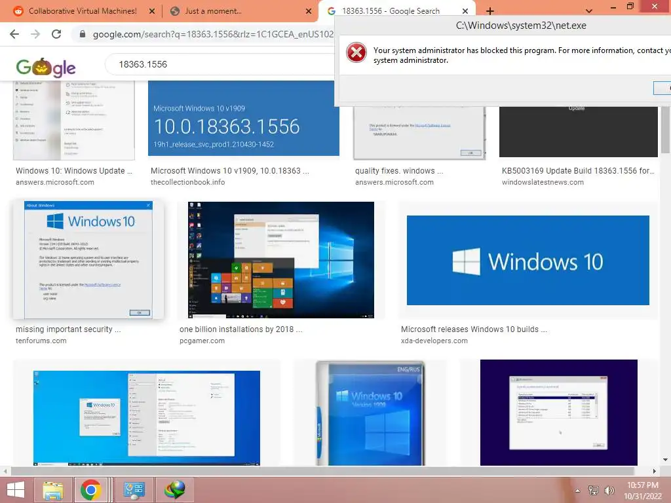
Task: Click tenforums.com source text
Action: click(x=41, y=341)
